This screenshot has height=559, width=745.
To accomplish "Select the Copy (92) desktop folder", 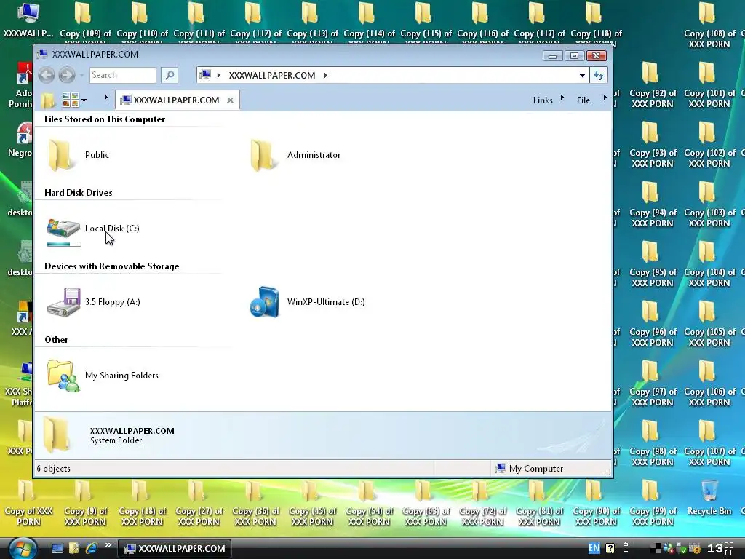I will (653, 86).
